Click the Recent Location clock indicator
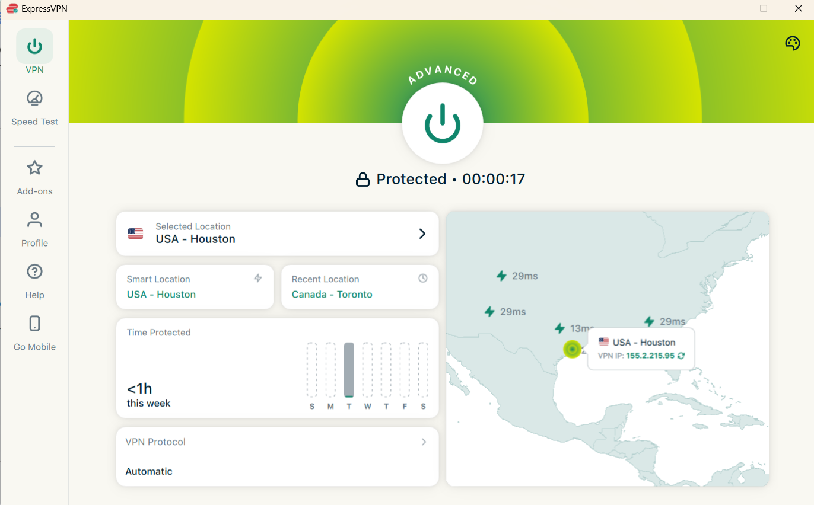 [x=422, y=278]
